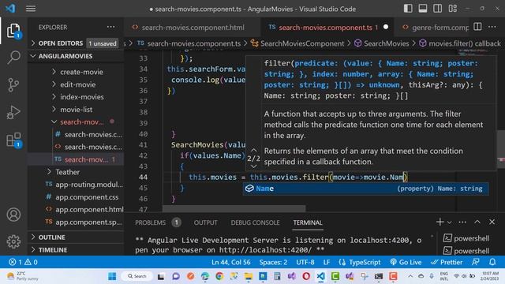This screenshot has width=505, height=284.
Task: Open the Accounts menu icon
Action: point(13,215)
